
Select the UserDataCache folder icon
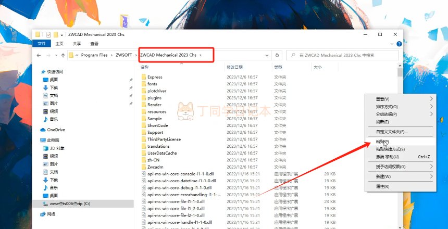[144, 153]
